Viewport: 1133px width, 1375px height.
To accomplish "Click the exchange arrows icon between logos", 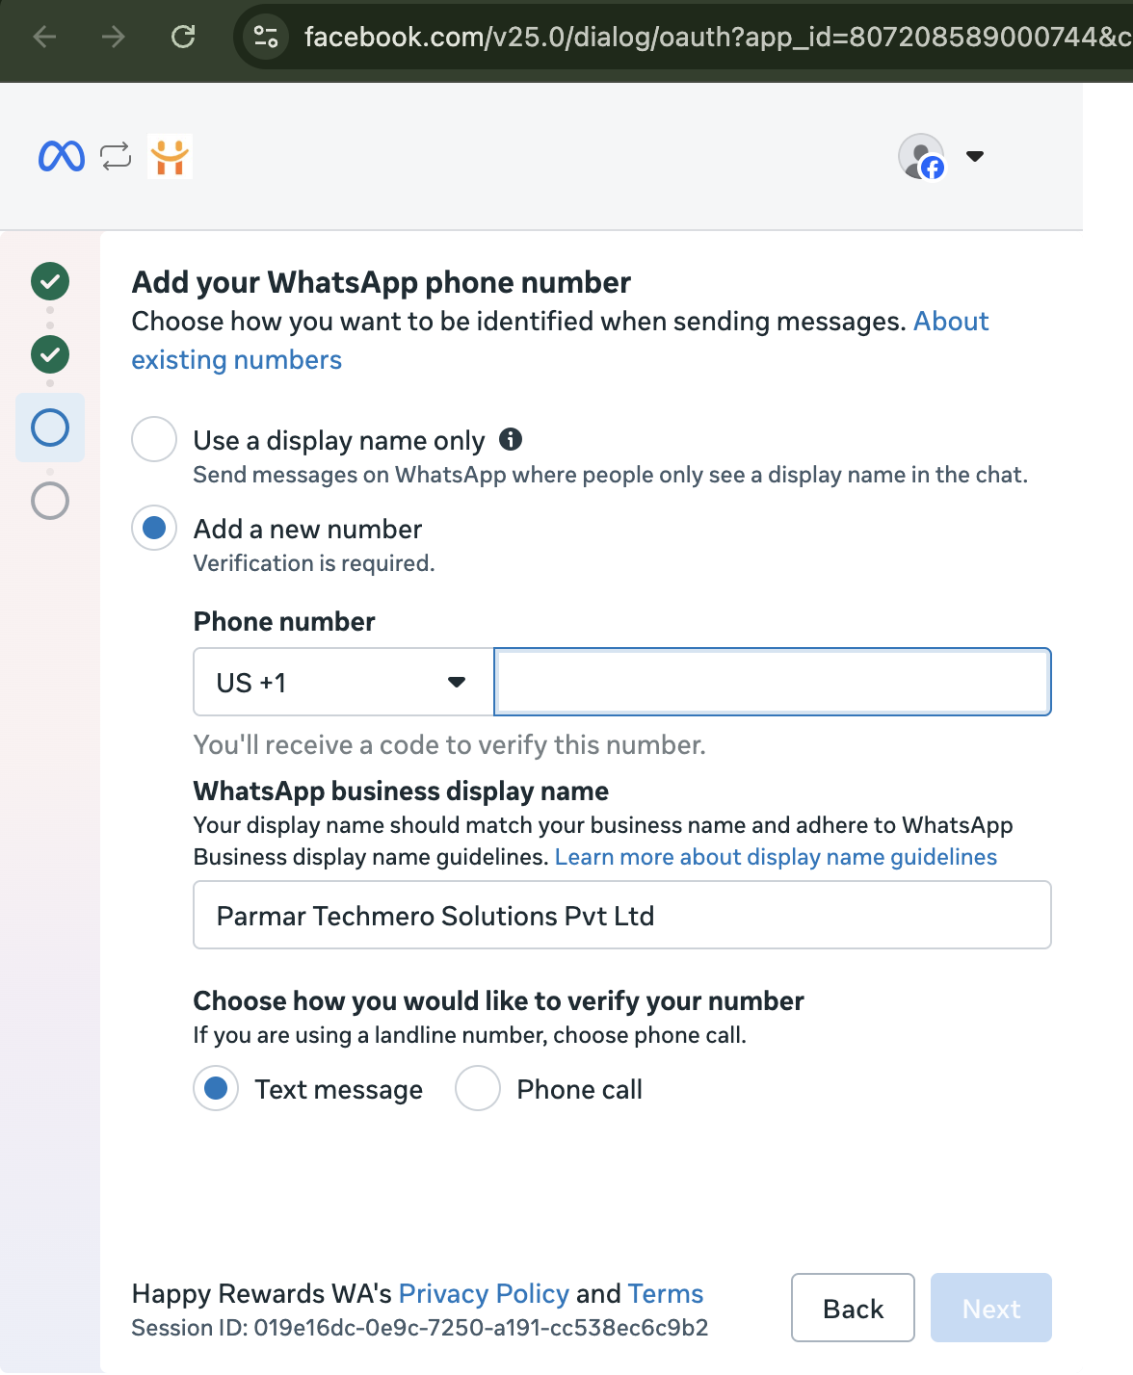I will (x=116, y=156).
